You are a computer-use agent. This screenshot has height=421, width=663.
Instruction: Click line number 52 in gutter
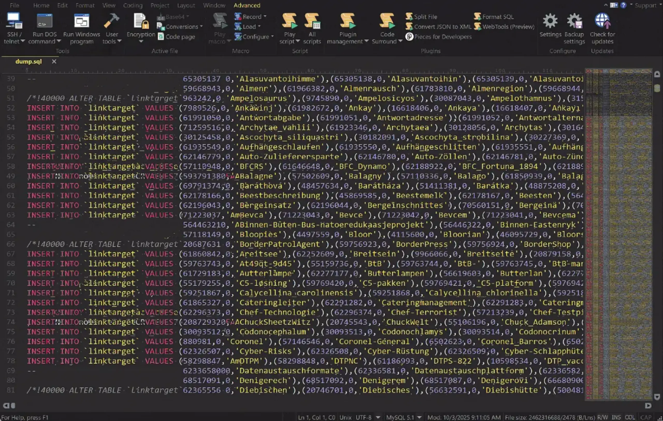(11, 108)
